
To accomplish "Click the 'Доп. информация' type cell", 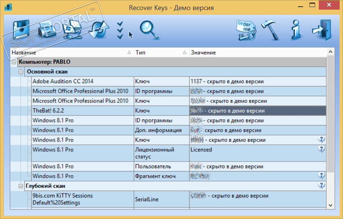I will [161, 130].
